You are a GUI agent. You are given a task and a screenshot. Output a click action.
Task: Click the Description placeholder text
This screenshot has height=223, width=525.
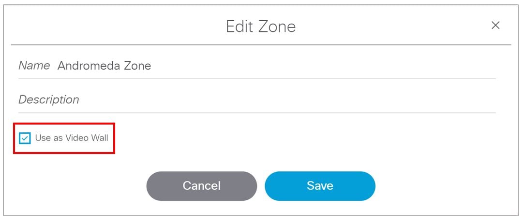point(48,100)
